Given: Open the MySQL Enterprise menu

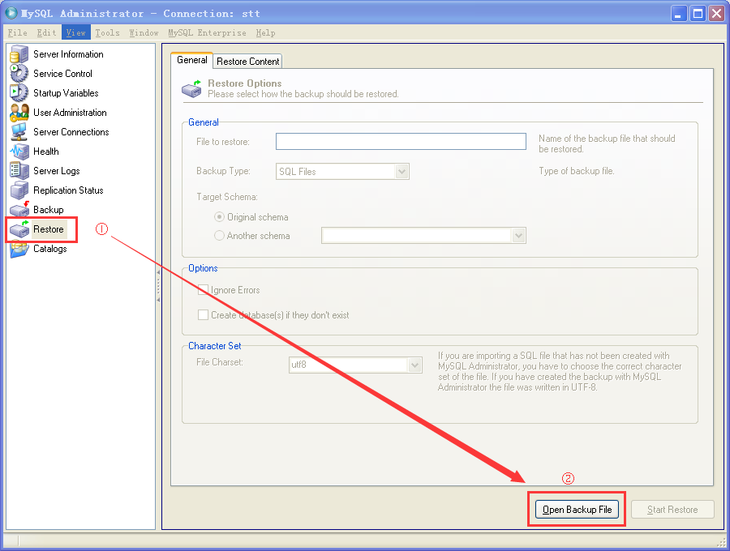Looking at the screenshot, I should 207,32.
